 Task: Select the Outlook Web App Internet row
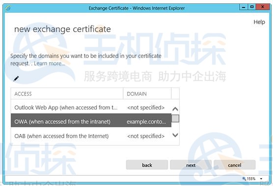91,107
